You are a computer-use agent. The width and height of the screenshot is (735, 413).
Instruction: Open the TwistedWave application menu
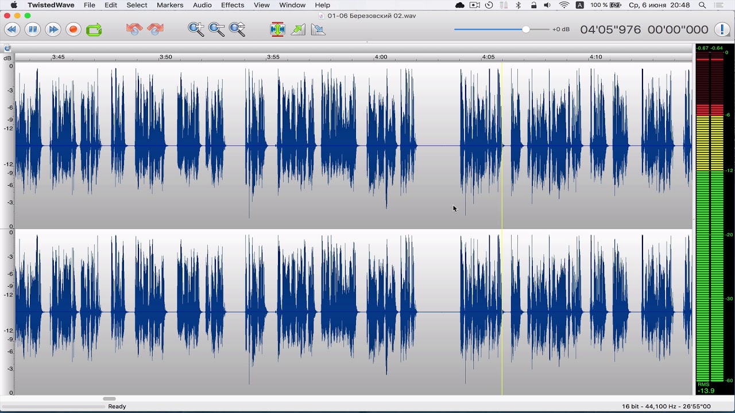(x=51, y=5)
